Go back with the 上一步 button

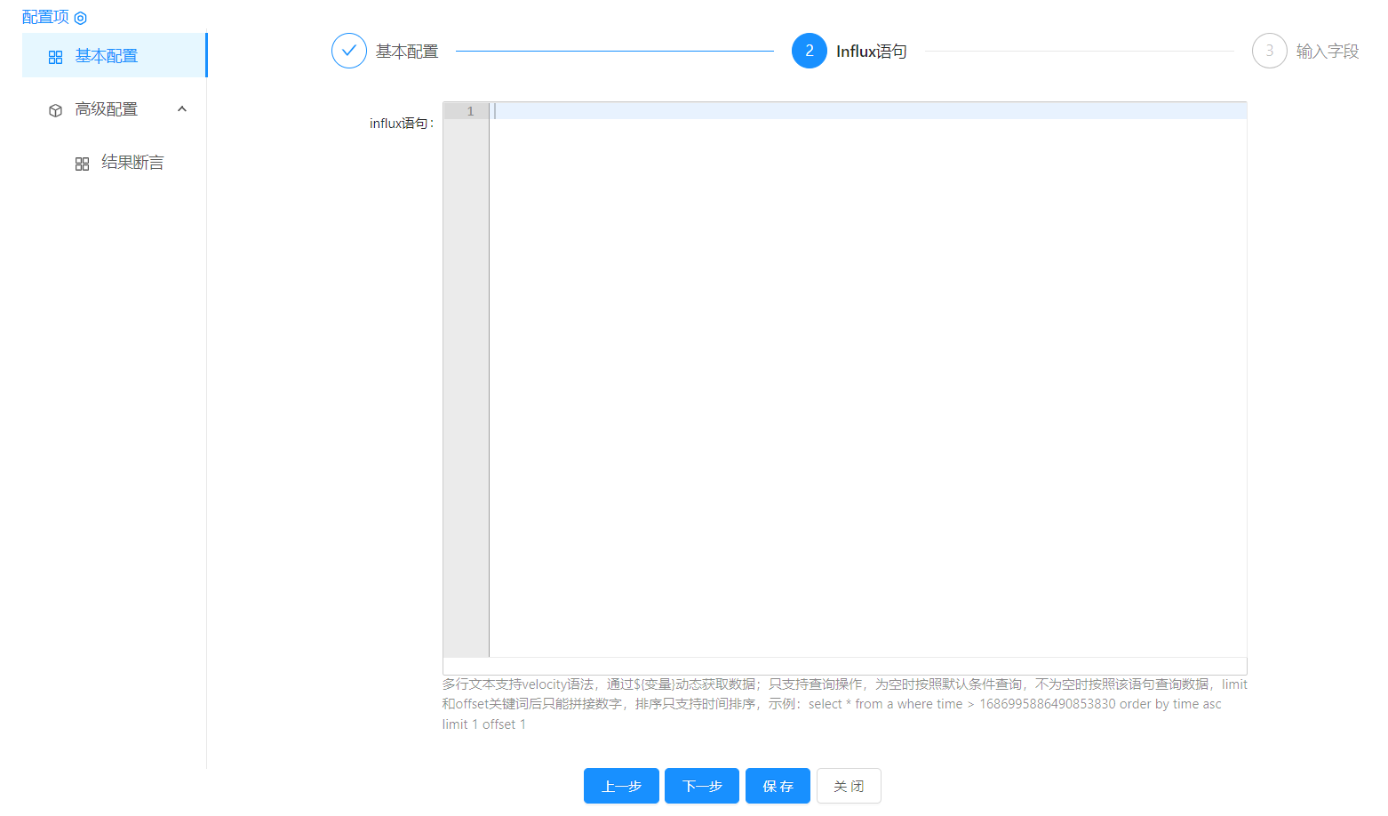[621, 786]
